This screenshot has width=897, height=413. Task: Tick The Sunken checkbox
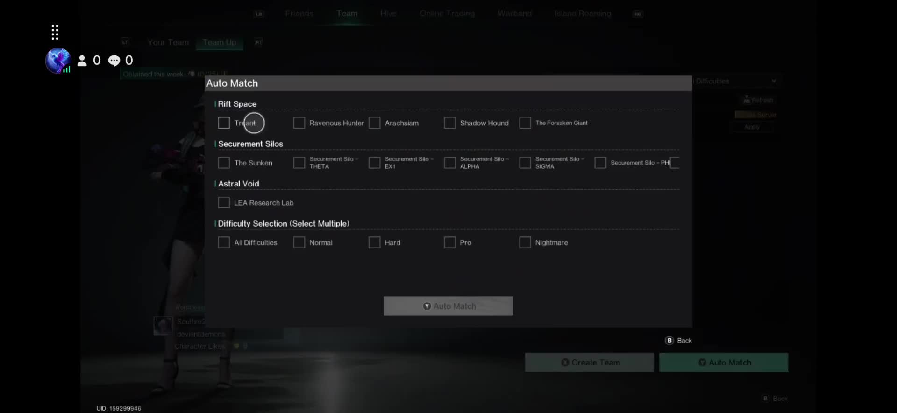click(x=224, y=163)
